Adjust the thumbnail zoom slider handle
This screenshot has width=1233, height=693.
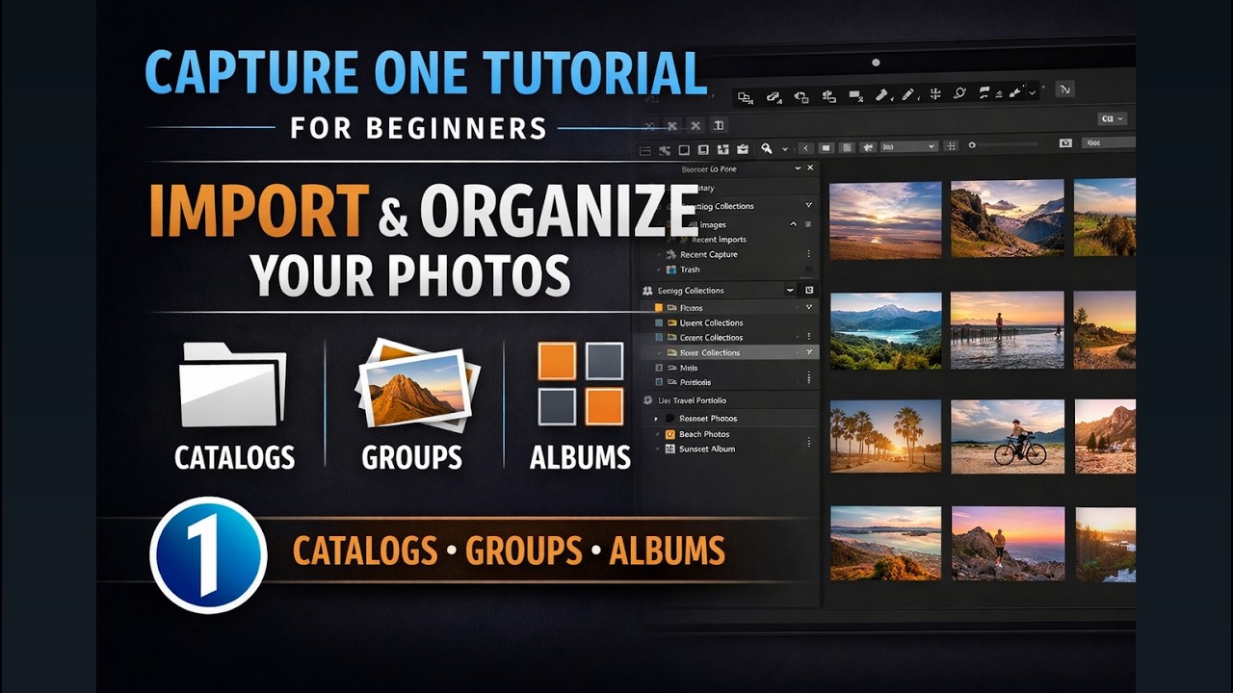coord(972,145)
